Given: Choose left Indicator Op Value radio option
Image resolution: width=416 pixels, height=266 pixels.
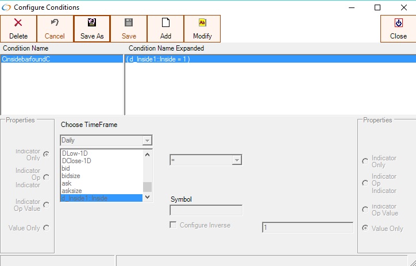Looking at the screenshot, I should (46, 203).
